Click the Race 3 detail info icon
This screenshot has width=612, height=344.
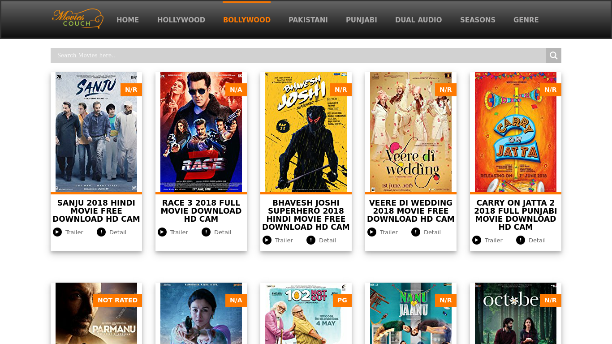click(x=206, y=232)
